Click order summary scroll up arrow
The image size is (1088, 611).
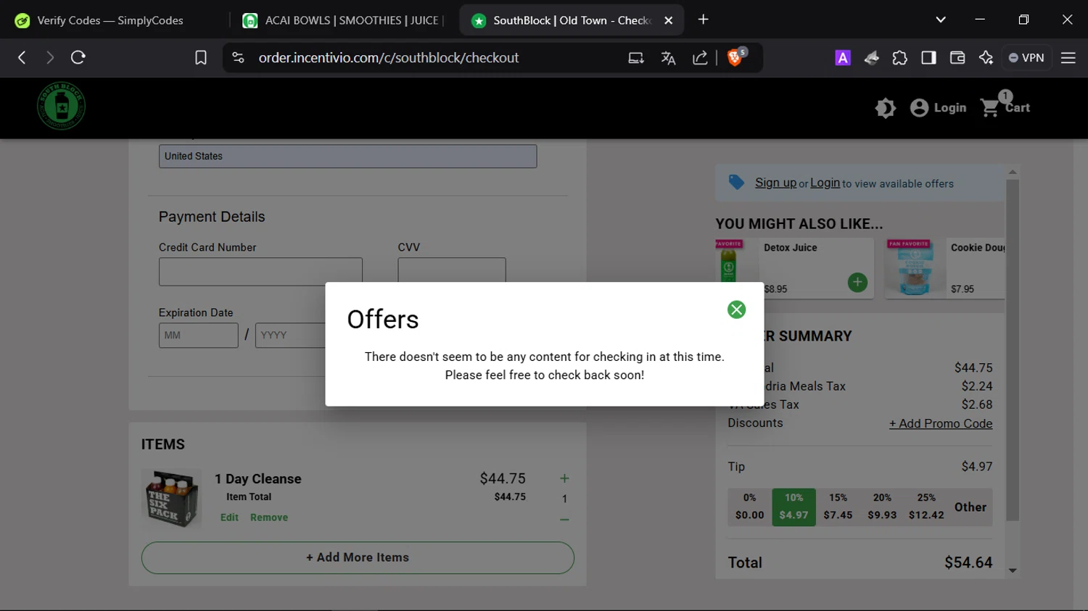(1013, 173)
